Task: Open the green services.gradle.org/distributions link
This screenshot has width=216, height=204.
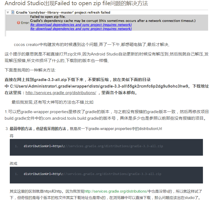Action: (116, 191)
